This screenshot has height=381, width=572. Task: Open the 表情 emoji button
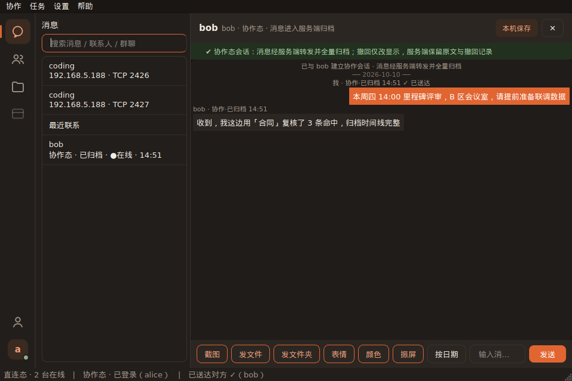339,354
